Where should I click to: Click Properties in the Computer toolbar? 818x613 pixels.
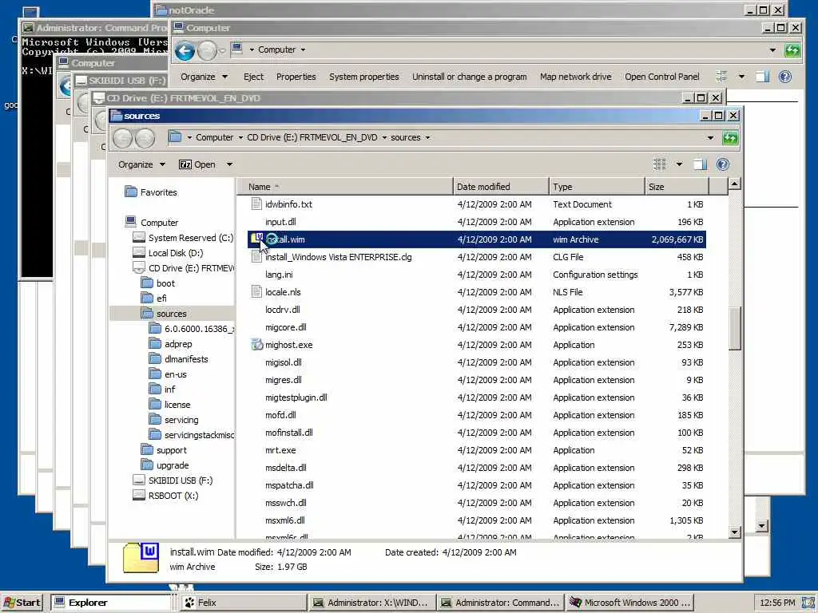point(296,77)
